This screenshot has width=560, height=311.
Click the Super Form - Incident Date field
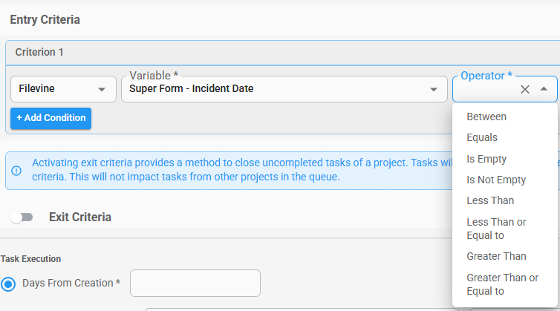[284, 89]
